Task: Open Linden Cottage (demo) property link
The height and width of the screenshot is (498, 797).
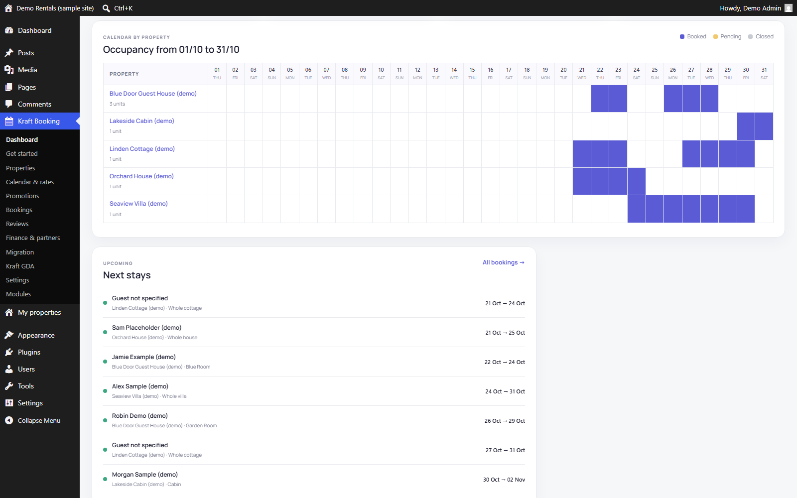Action: coord(142,149)
